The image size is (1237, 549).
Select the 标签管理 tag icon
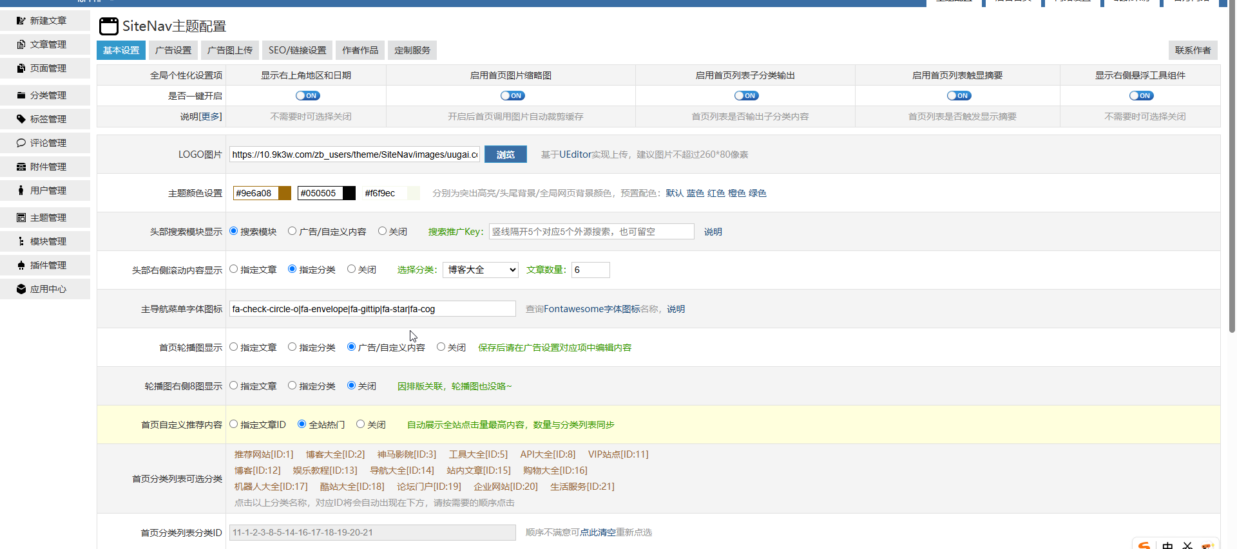21,119
